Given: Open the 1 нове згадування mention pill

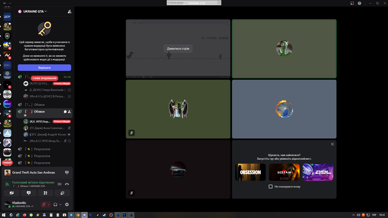Looking at the screenshot, I should pyautogui.click(x=44, y=78).
